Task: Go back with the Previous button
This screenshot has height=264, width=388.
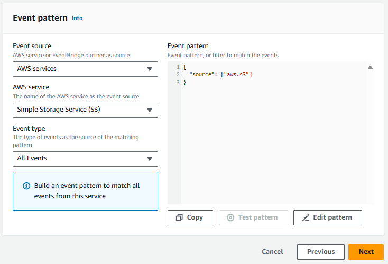Action: pyautogui.click(x=321, y=252)
